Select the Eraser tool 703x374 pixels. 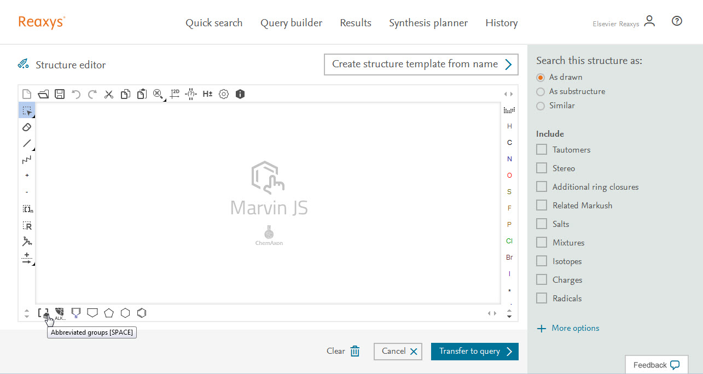point(27,127)
